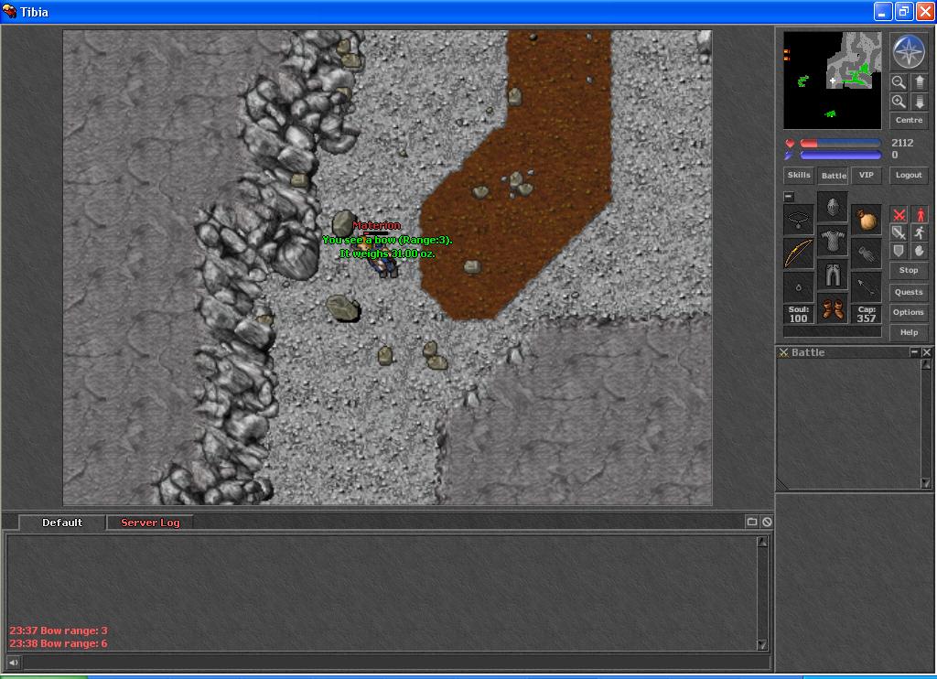Select the leather boots slot
This screenshot has width=937, height=679.
pyautogui.click(x=833, y=309)
